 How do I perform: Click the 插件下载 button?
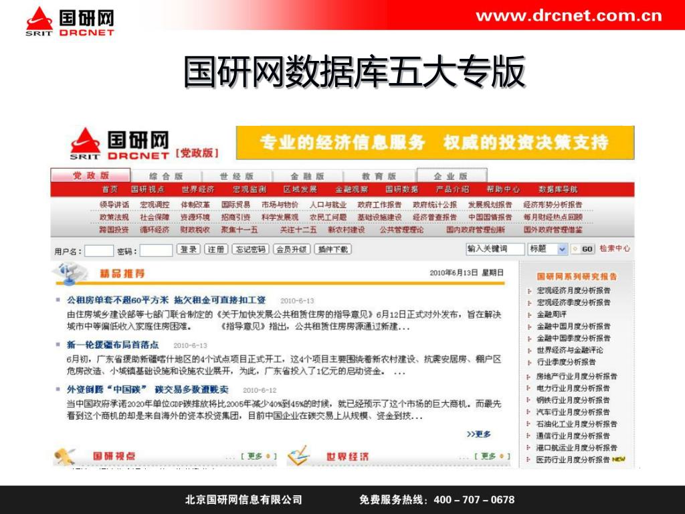[x=333, y=249]
